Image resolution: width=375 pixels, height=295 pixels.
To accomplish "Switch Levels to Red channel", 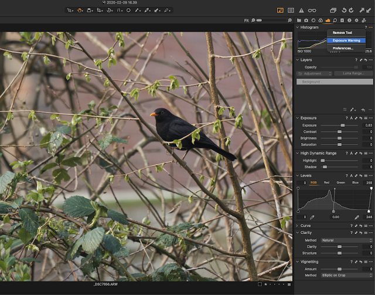I will tap(326, 182).
